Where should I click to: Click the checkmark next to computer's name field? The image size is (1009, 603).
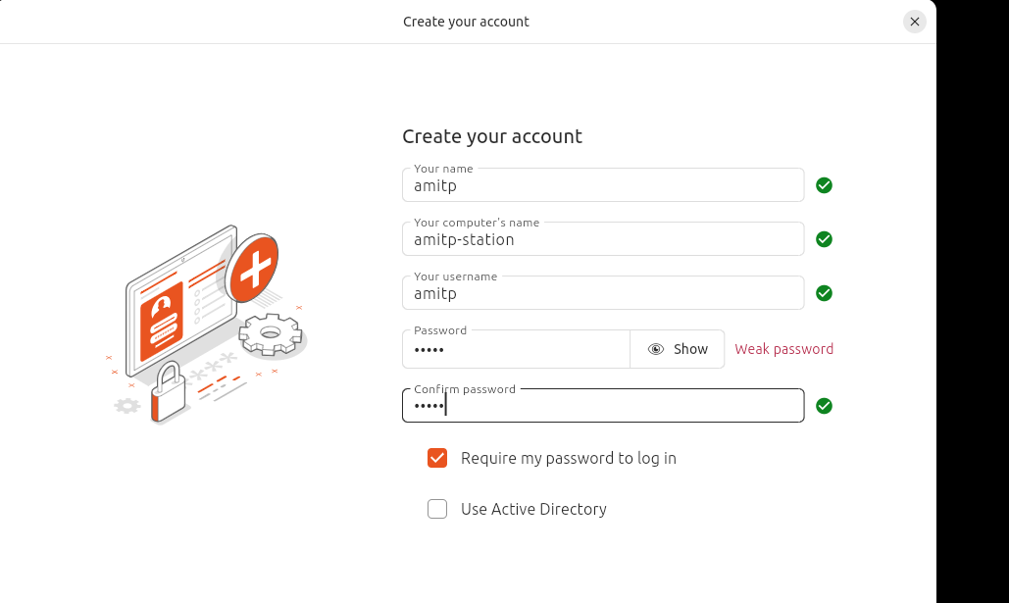point(824,239)
